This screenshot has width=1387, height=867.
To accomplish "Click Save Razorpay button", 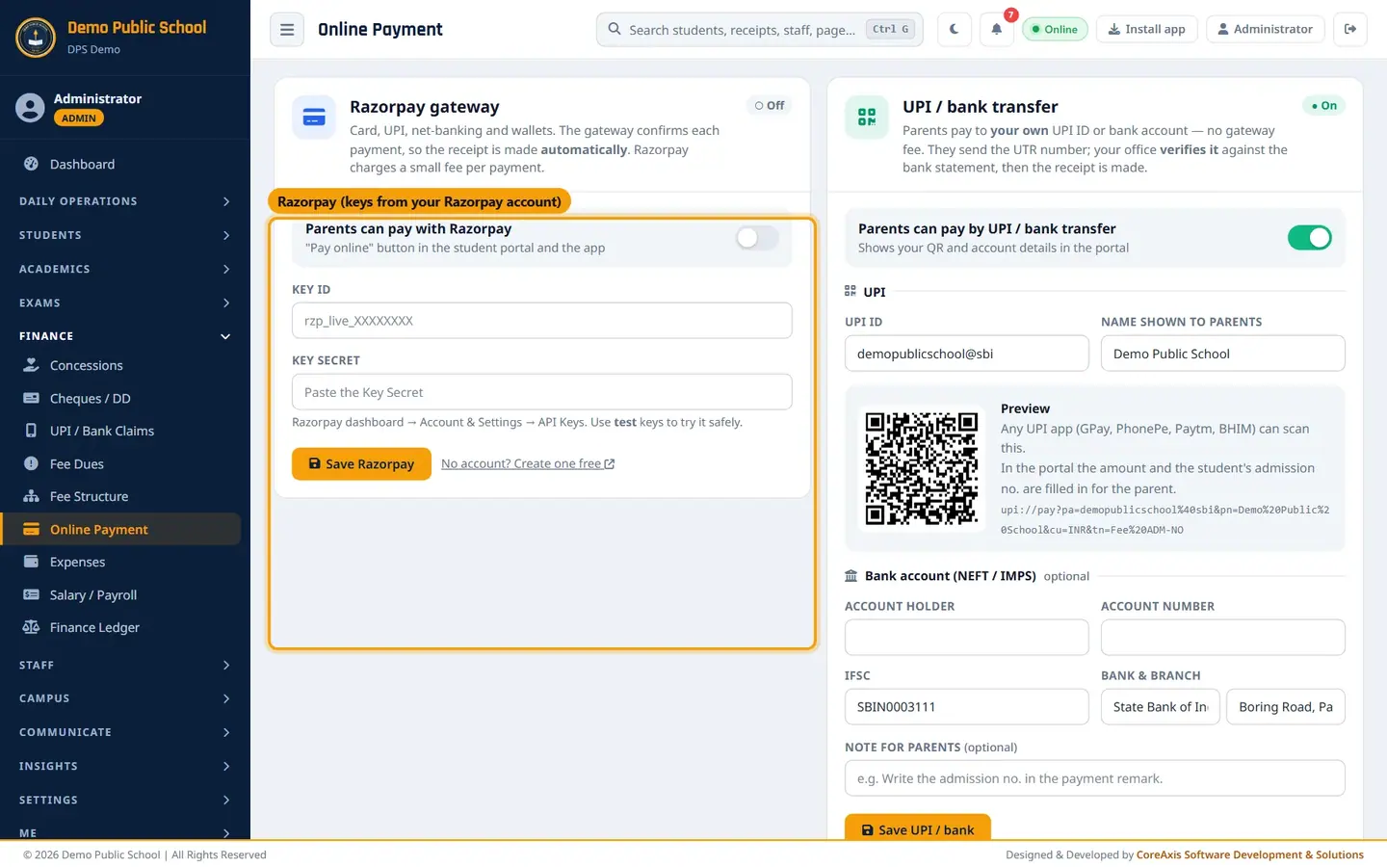I will click(x=361, y=463).
